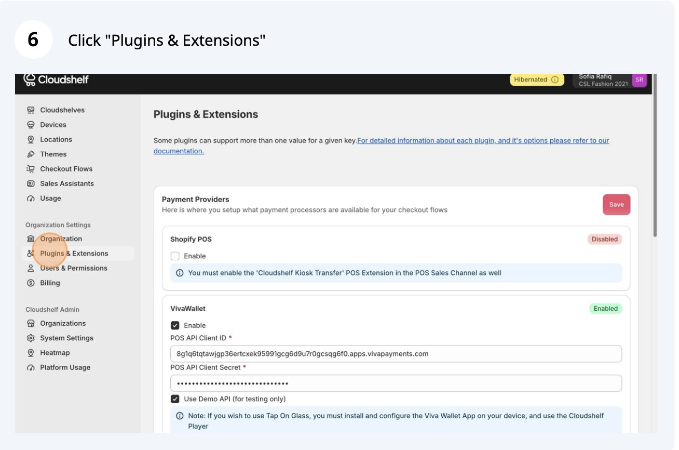Screen dimensions: 679x450
Task: Uncheck the VivaWallet Enable checkbox
Action: pos(175,325)
